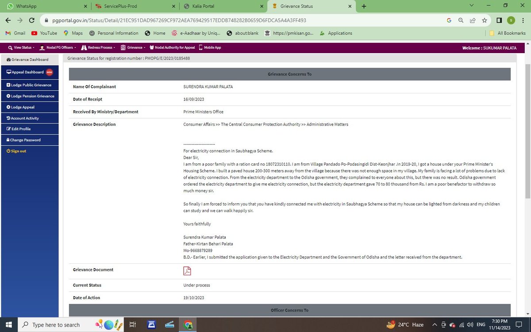Open Task View on taskbar
The width and height of the screenshot is (531, 332).
pos(132,324)
